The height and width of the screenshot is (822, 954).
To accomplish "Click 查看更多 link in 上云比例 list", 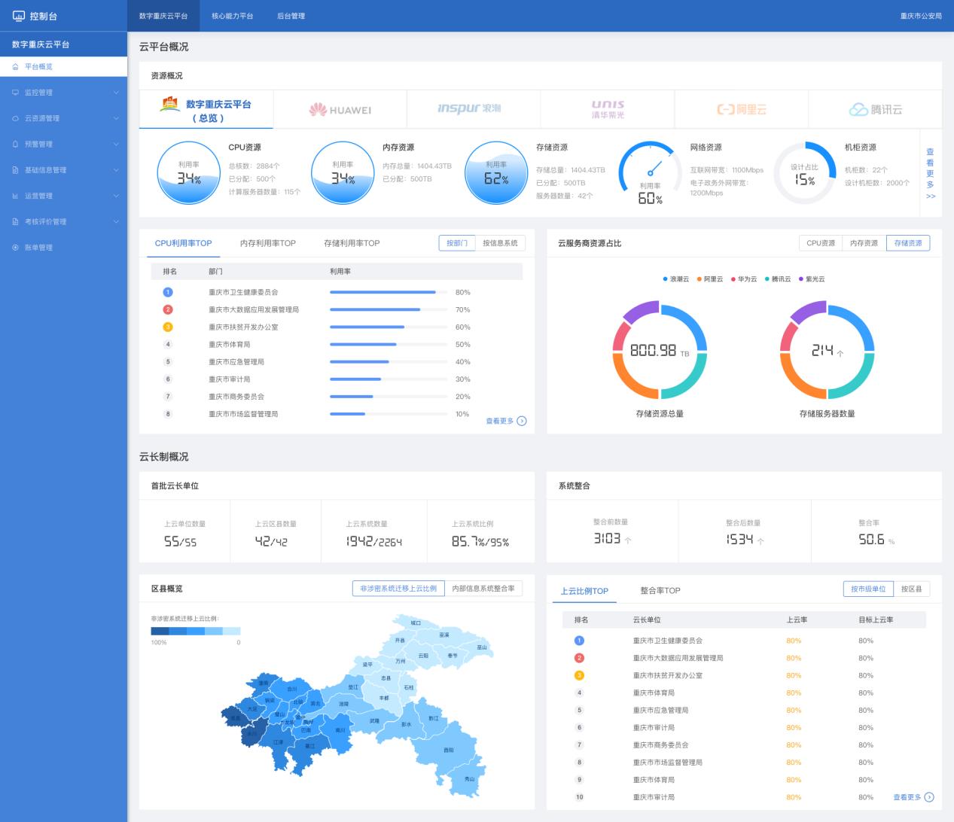I will (907, 797).
